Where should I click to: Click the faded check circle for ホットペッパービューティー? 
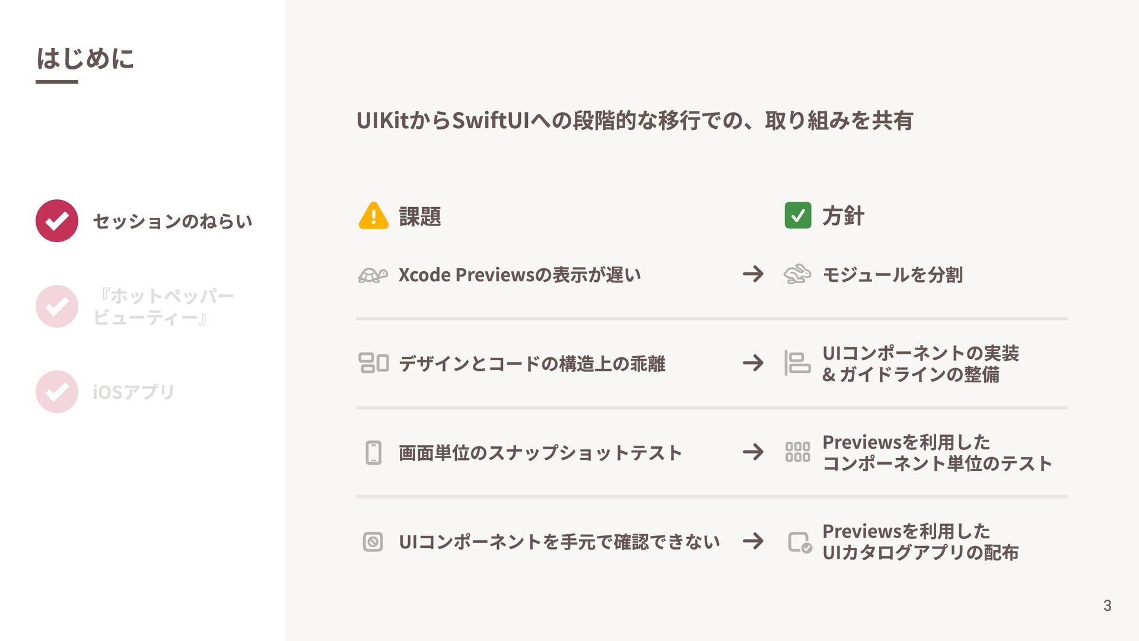click(57, 306)
